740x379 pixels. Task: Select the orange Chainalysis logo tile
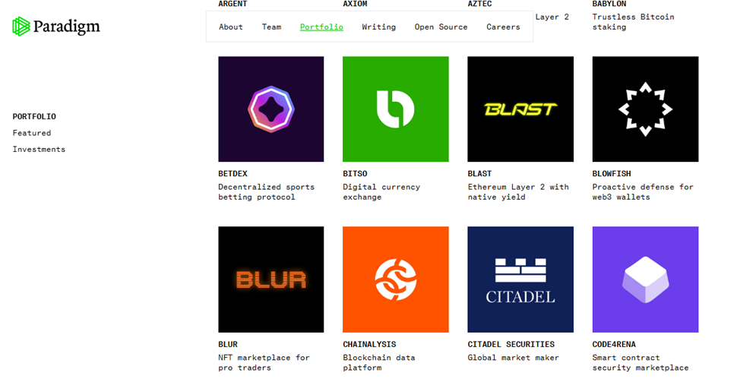[x=395, y=280]
